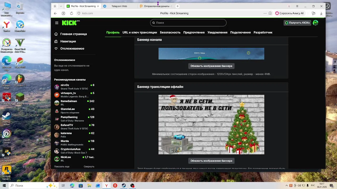Open the Grand Theft Auto V desktop icon
This screenshot has height=189, width=337.
20,45
